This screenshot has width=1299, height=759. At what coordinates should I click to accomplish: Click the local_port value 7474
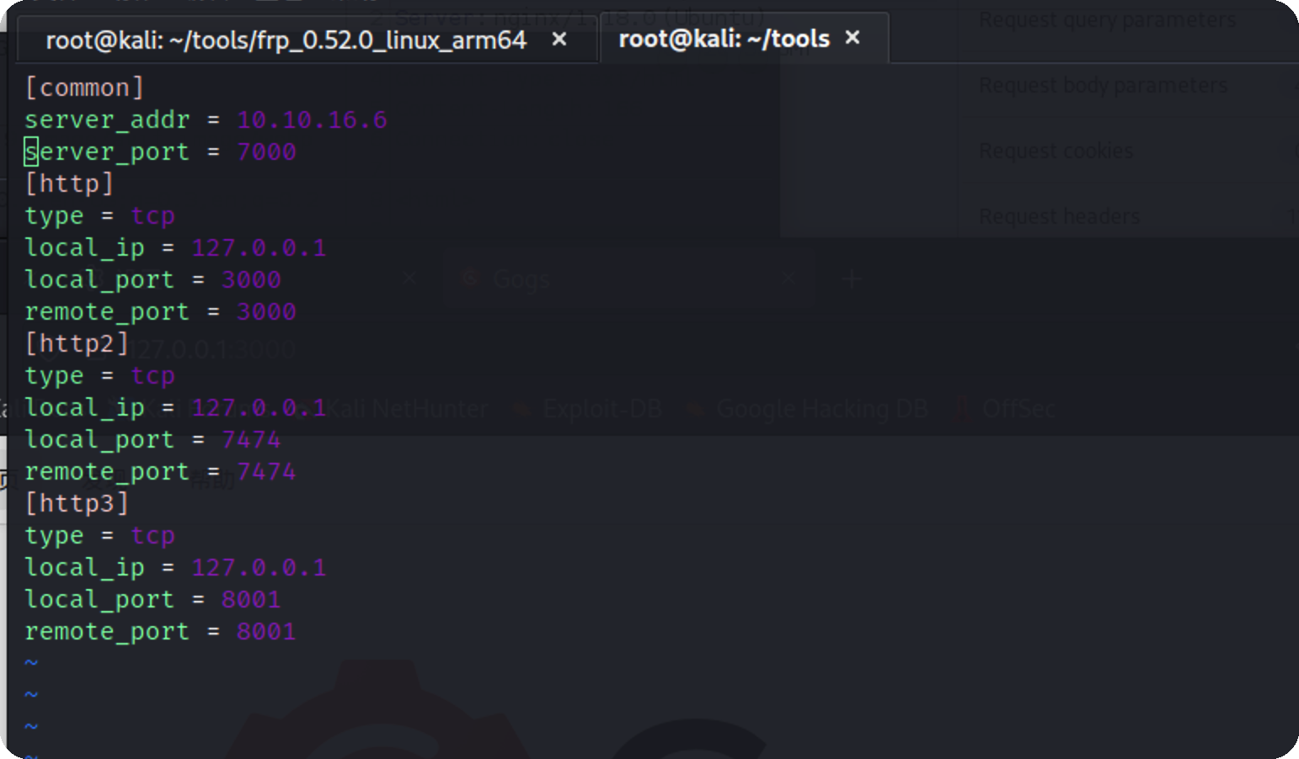coord(251,439)
